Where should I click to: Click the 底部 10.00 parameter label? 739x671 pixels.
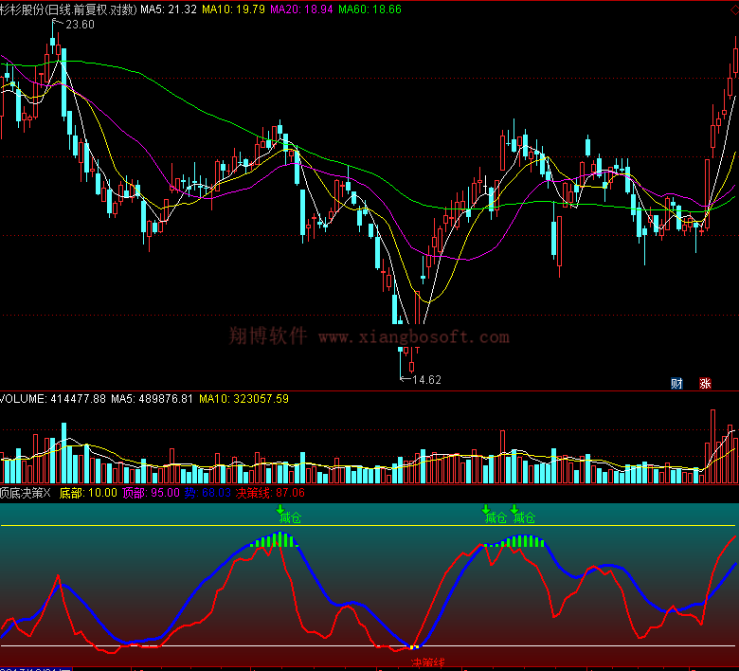click(87, 493)
